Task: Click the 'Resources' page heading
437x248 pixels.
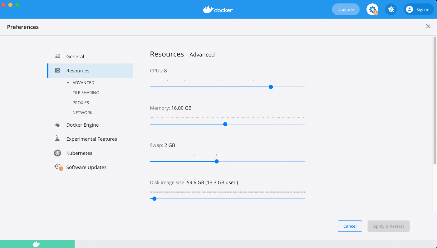Action: (167, 54)
